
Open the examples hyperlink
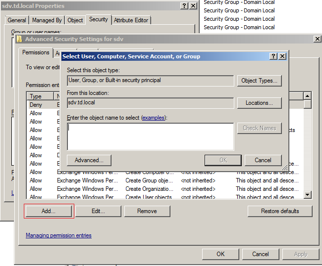coord(154,118)
